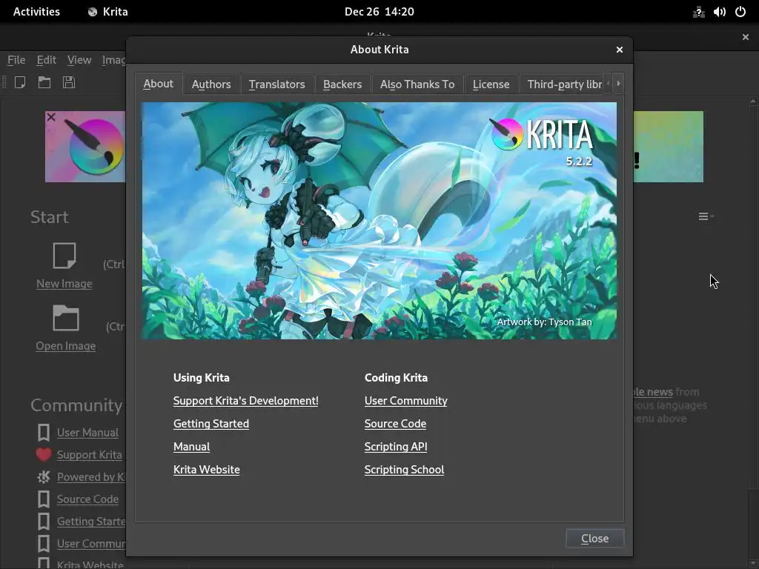Switch to the Translators tab

[277, 84]
